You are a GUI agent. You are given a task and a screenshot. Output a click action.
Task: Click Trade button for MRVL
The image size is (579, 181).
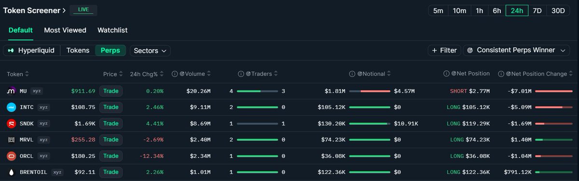[x=110, y=140]
